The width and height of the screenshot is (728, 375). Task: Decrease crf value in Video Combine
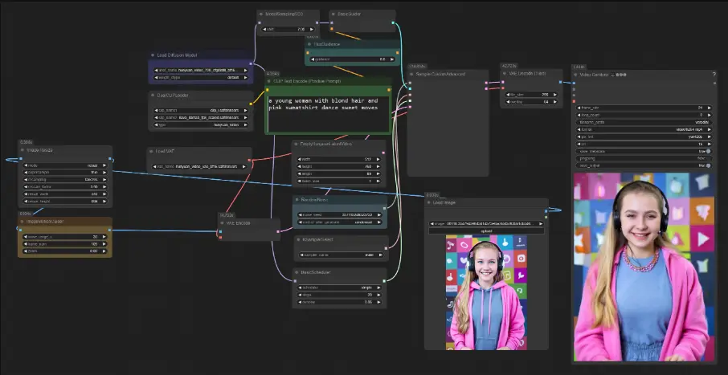pos(579,144)
